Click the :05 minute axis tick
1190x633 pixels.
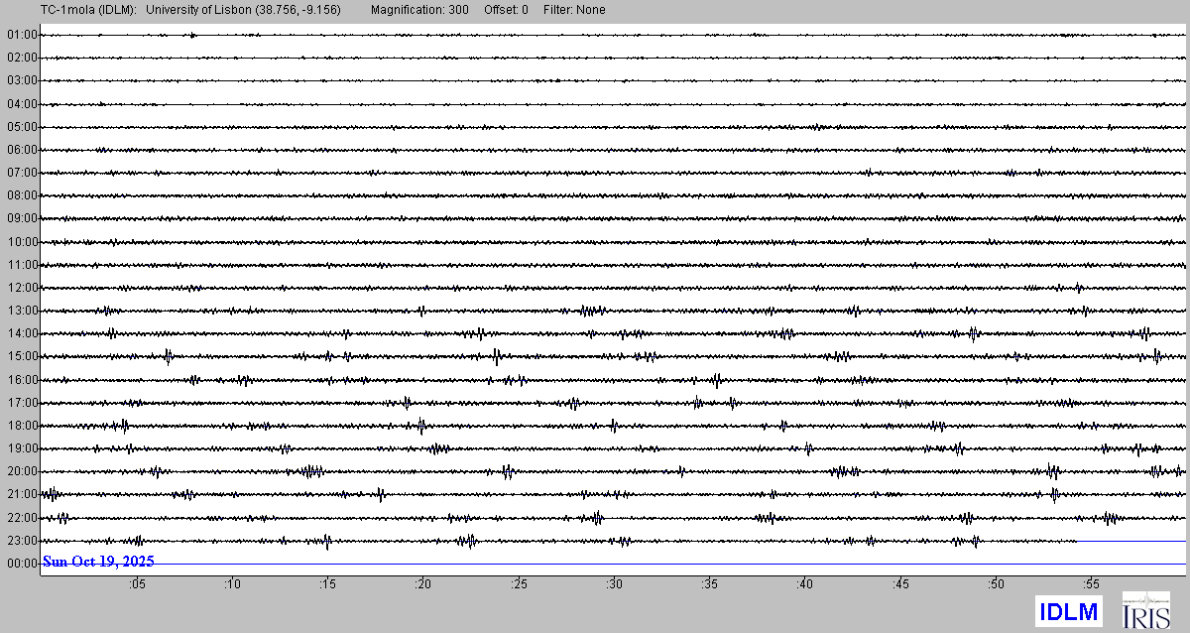click(137, 585)
